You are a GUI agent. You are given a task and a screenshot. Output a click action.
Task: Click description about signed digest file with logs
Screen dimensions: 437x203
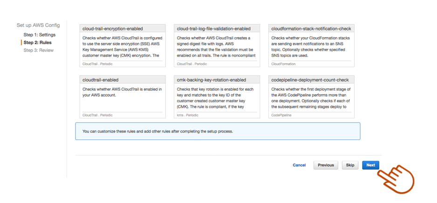[x=216, y=46]
